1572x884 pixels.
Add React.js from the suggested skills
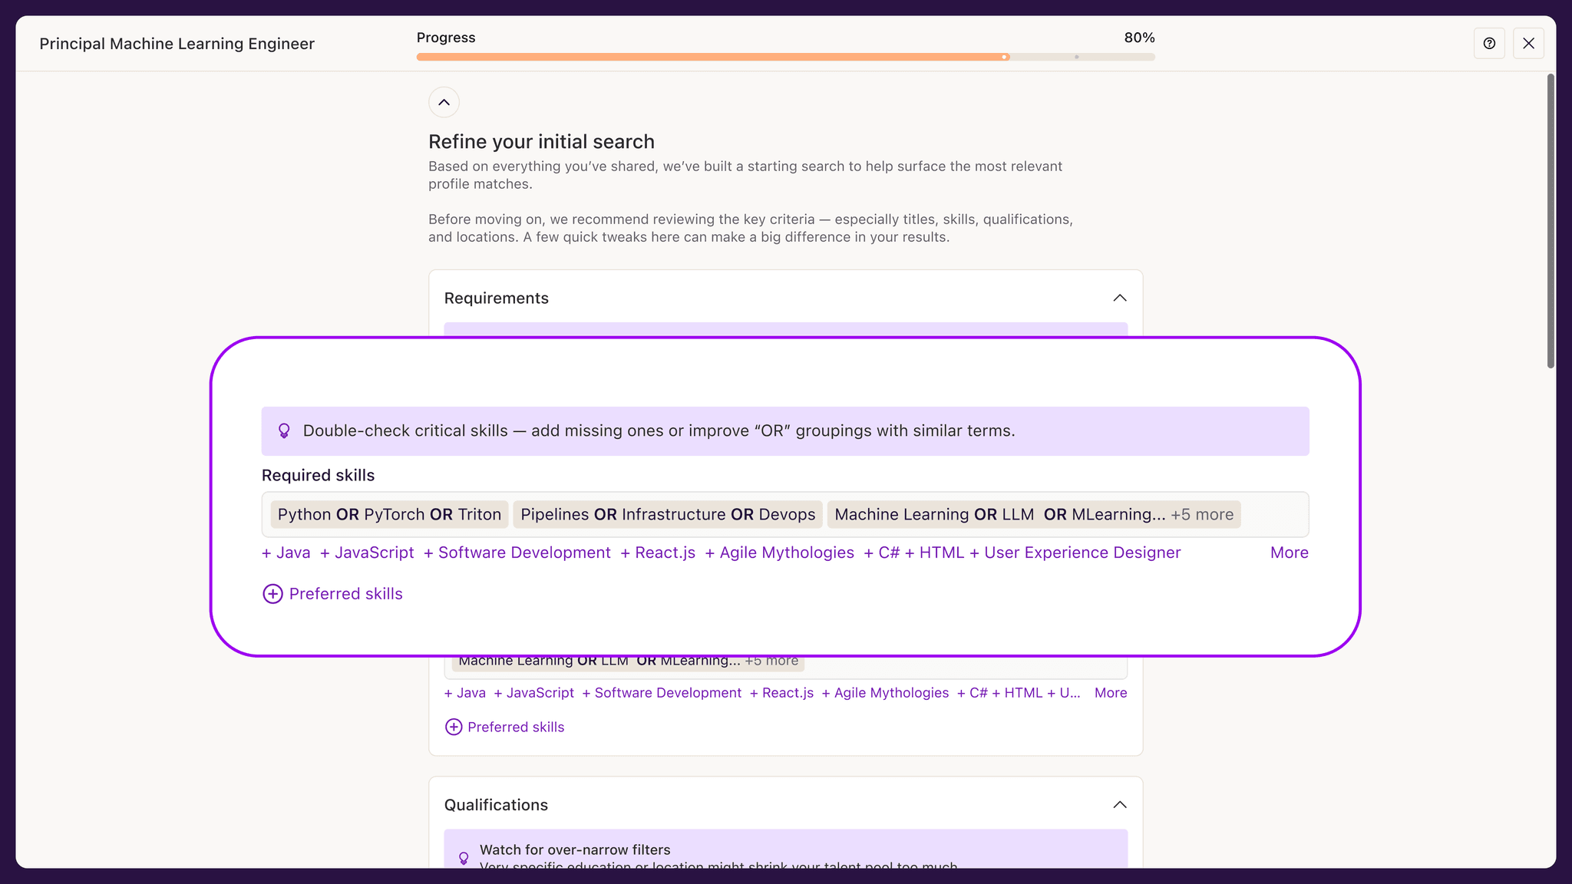(657, 552)
